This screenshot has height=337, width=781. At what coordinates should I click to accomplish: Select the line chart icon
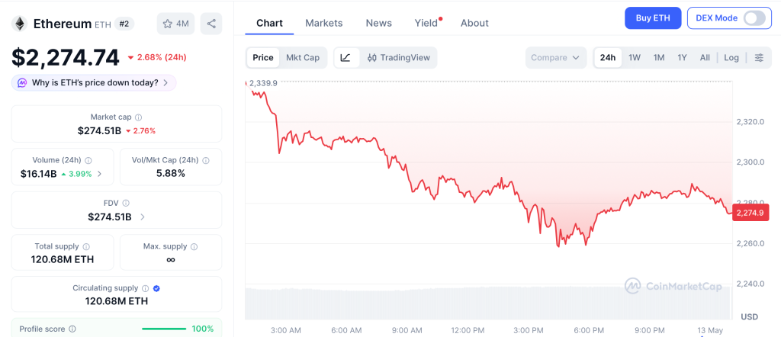tap(346, 58)
